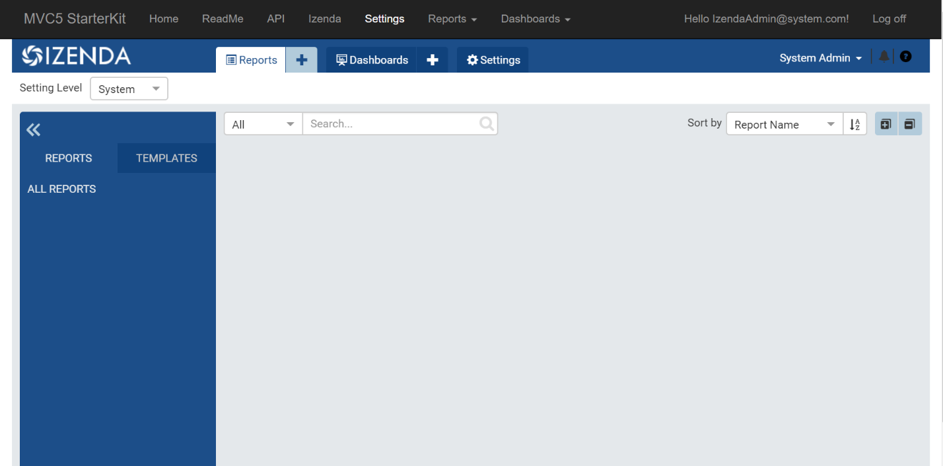Viewport: 943px width, 466px height.
Task: Open the Reports dropdown in top navbar
Action: [452, 19]
